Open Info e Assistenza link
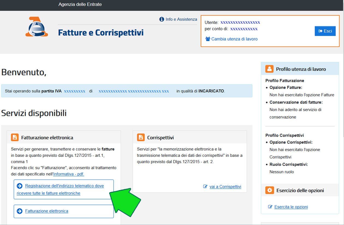Image resolution: width=344 pixels, height=225 pixels. [181, 19]
